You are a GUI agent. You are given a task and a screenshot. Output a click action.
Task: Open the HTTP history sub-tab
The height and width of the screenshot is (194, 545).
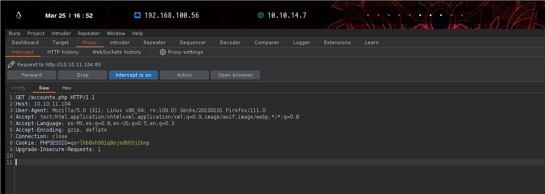pyautogui.click(x=63, y=52)
